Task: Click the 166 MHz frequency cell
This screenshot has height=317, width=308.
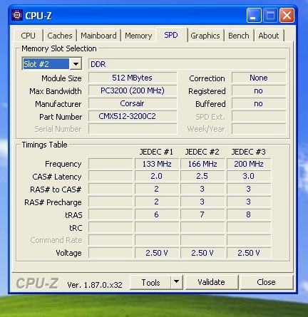Action: point(202,164)
